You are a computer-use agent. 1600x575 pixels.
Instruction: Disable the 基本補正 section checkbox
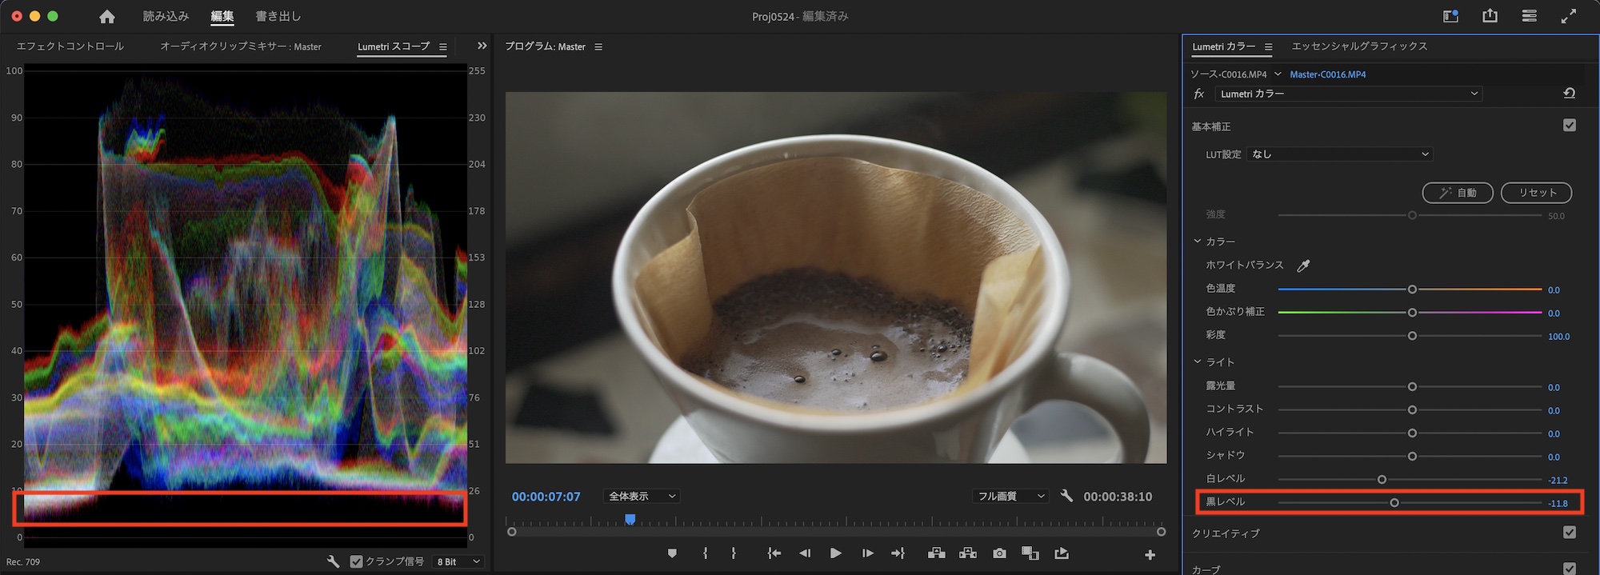1569,126
